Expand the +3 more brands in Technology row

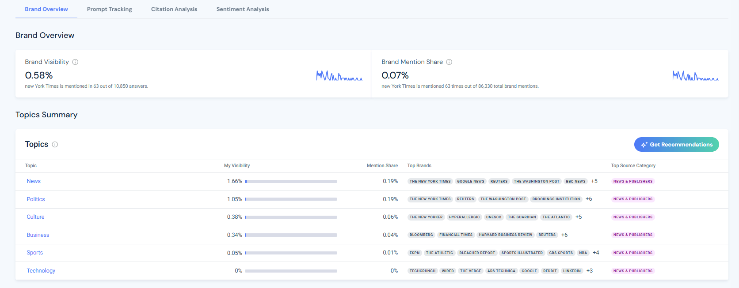coord(590,271)
